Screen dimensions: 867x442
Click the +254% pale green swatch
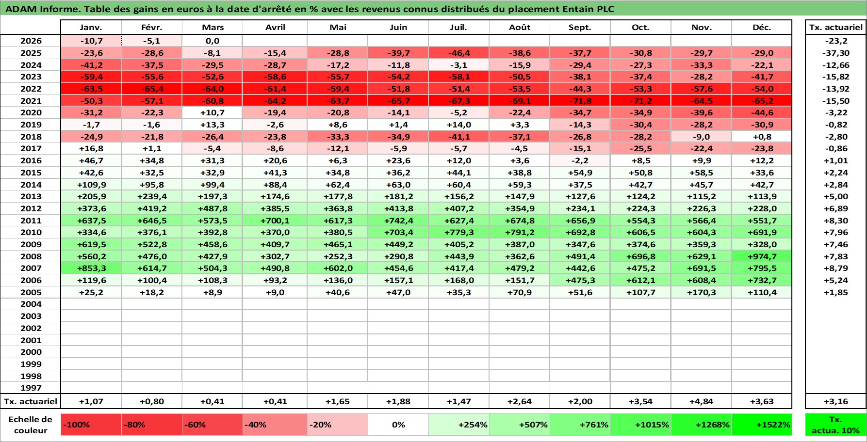459,425
